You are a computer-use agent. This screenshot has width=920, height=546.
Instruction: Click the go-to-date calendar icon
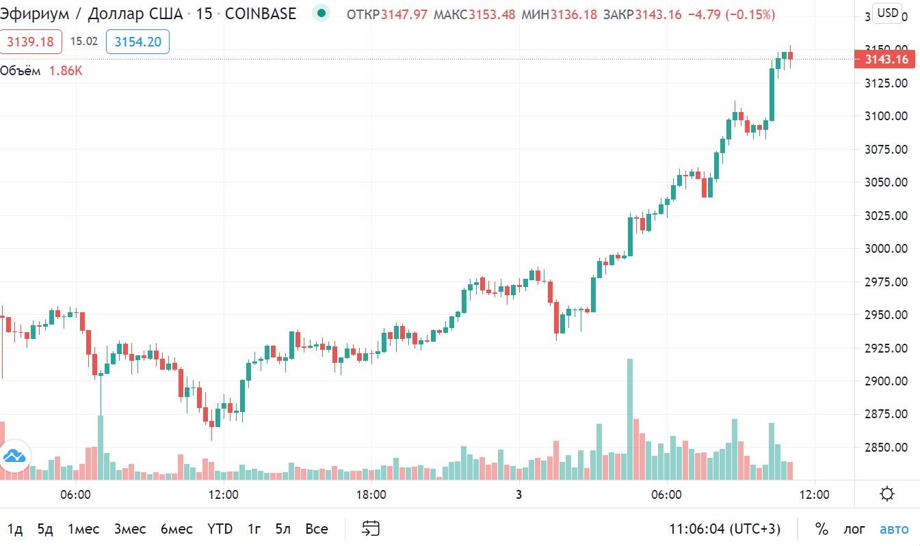point(371,528)
